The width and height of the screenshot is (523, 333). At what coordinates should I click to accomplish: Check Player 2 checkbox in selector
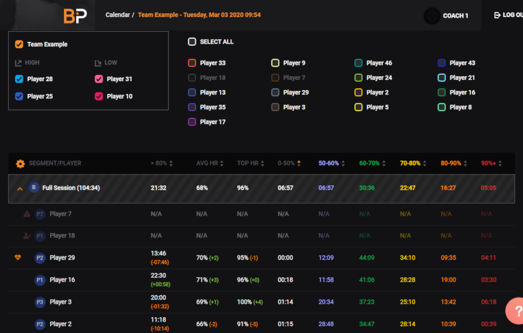click(358, 93)
